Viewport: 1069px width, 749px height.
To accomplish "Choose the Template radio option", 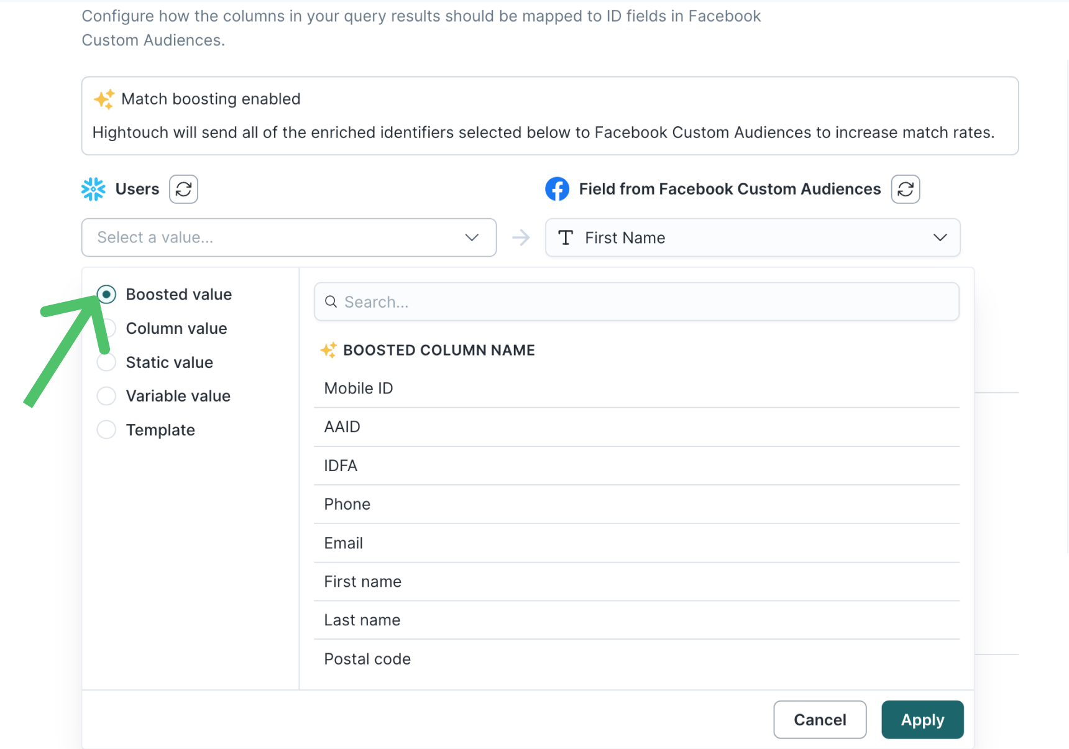I will [x=106, y=430].
